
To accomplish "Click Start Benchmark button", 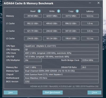I will tap(52, 92).
